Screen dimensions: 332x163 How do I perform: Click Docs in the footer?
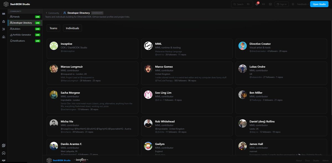click(x=307, y=161)
